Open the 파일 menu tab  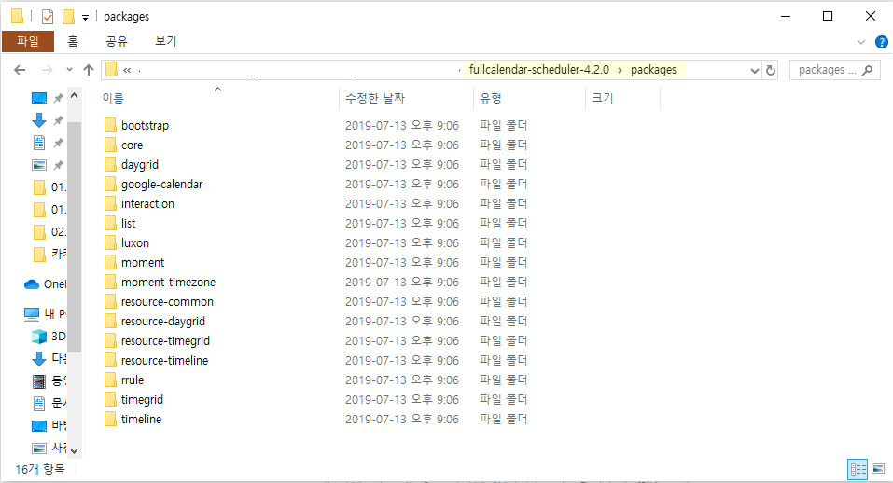coord(27,42)
